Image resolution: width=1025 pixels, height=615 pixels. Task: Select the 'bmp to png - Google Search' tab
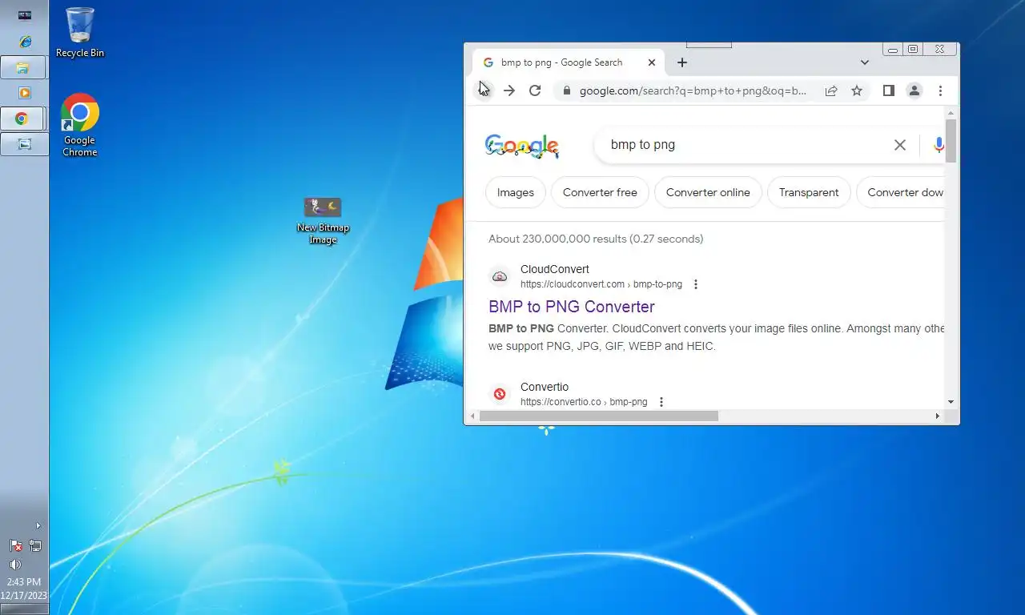click(568, 62)
